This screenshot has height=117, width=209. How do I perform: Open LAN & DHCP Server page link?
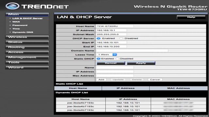coord(27,18)
